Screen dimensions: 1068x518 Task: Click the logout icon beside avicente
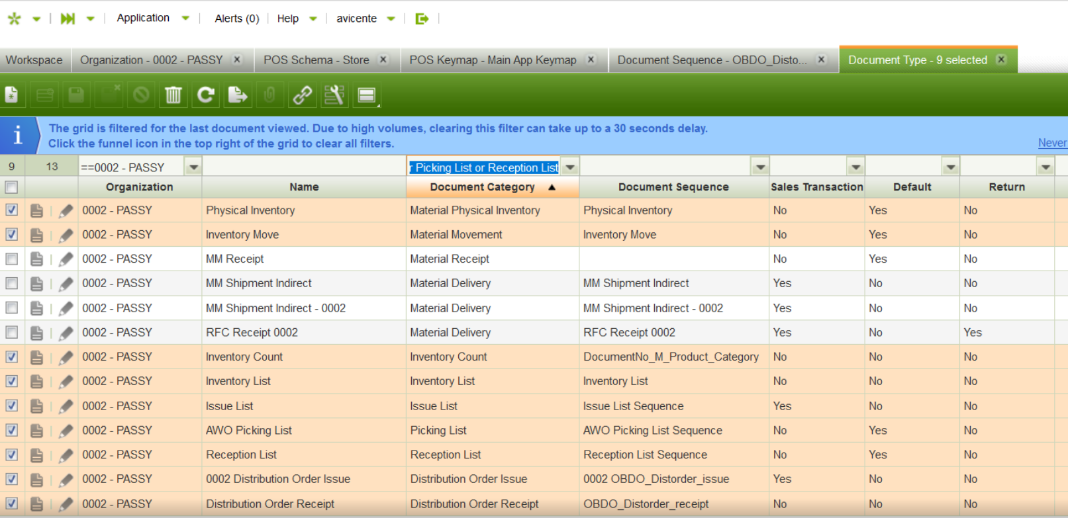tap(422, 19)
